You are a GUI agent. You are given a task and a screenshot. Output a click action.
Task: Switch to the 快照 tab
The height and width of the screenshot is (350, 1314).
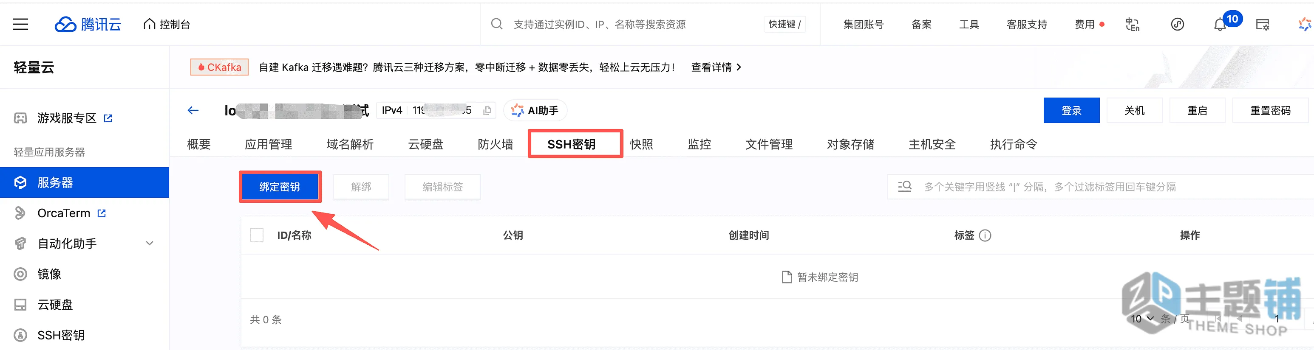641,144
